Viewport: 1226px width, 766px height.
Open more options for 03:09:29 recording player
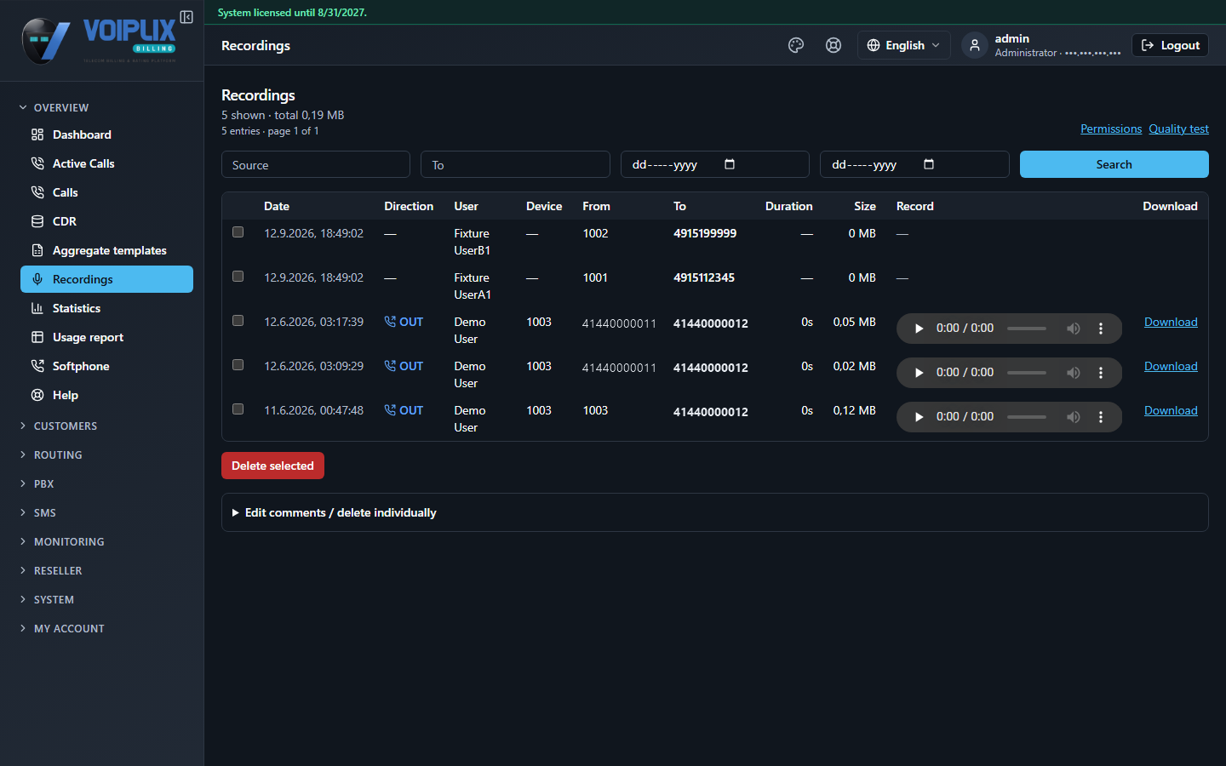coord(1101,373)
